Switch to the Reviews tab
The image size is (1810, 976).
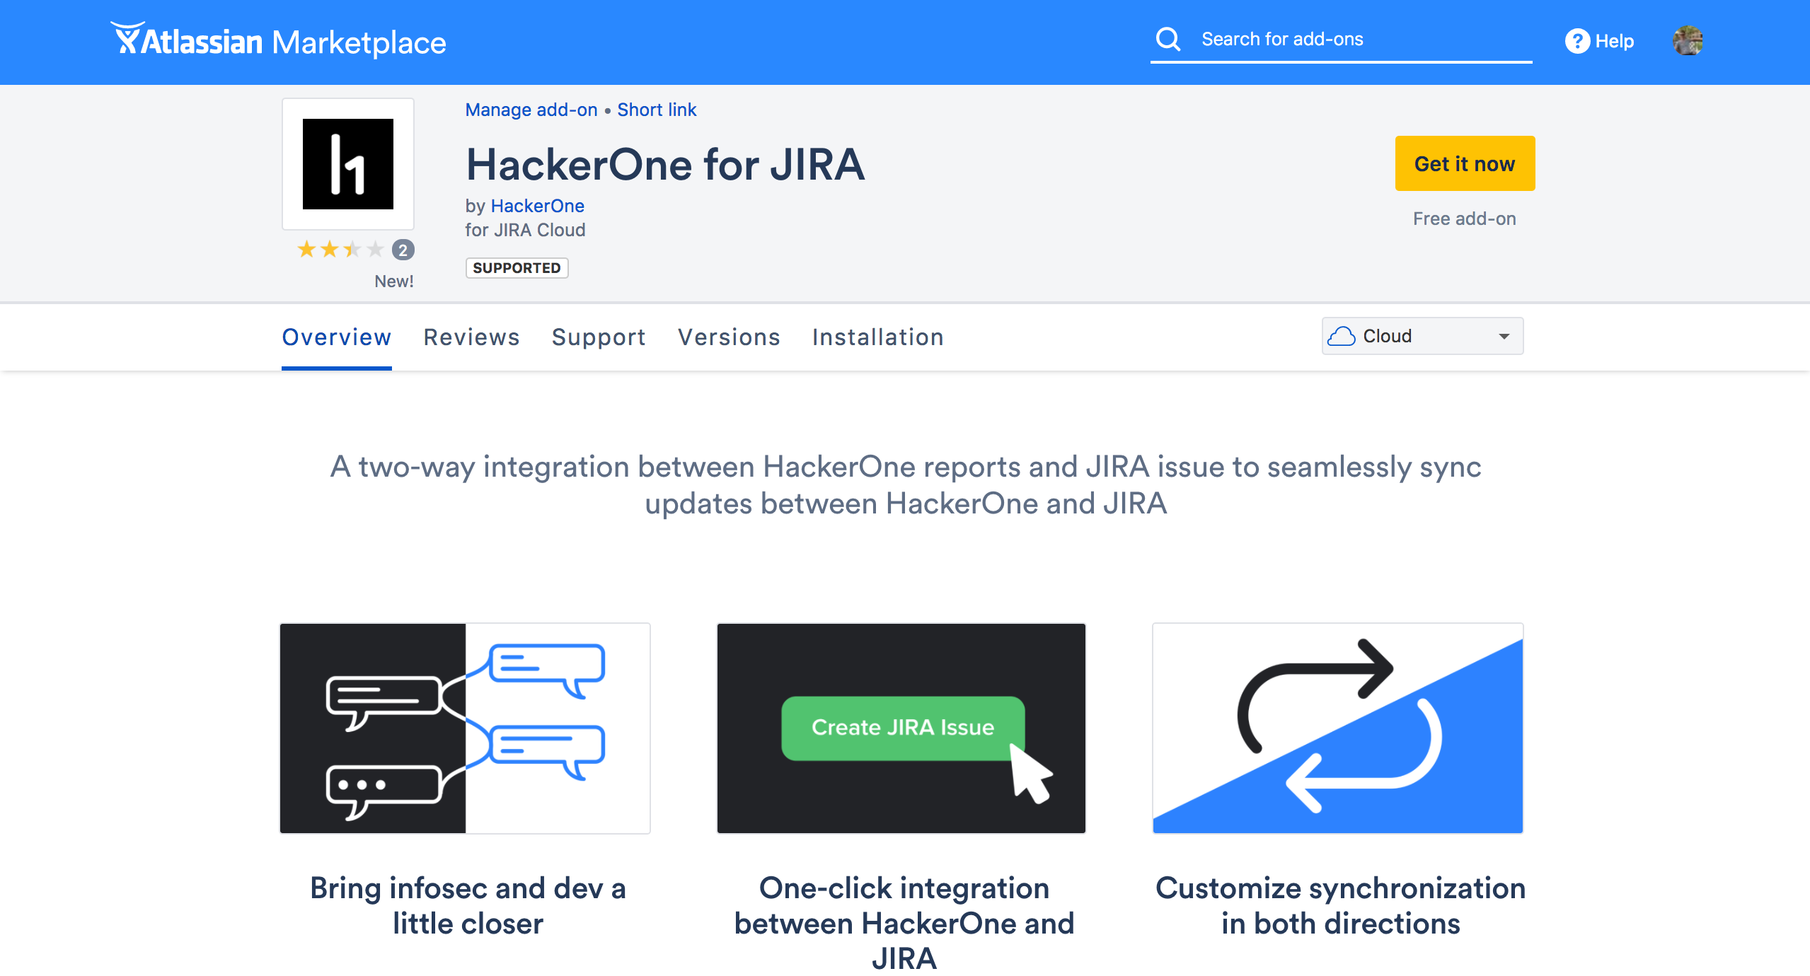point(471,337)
